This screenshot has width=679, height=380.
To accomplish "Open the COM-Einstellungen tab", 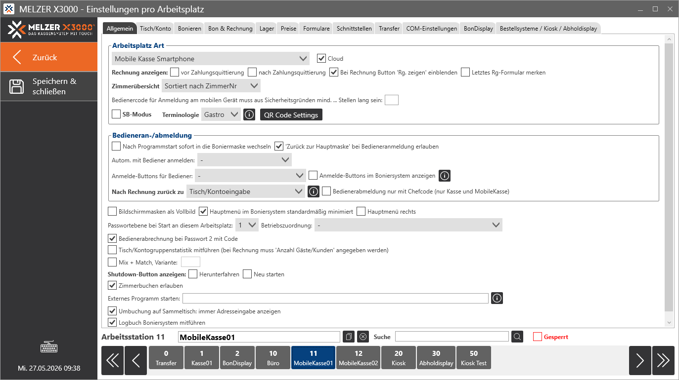I will tap(432, 29).
